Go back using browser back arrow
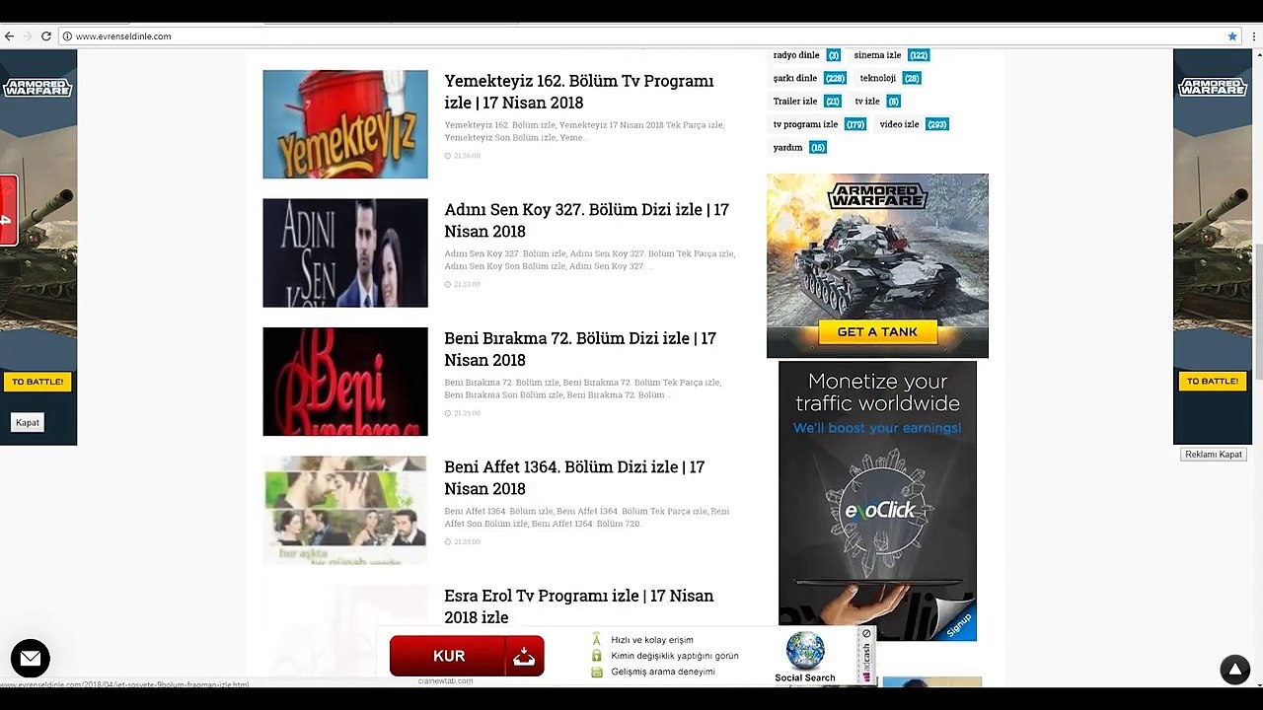The width and height of the screenshot is (1263, 710). pos(9,36)
